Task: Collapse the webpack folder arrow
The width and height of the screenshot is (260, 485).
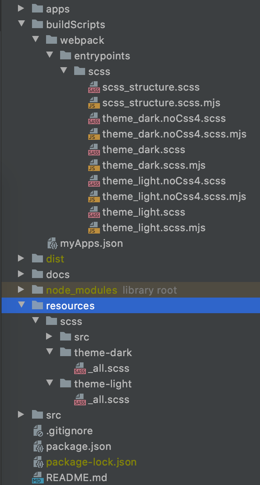Action: [x=36, y=40]
